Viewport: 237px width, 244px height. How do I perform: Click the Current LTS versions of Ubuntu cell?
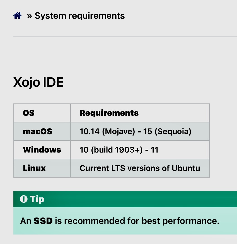[x=140, y=168]
